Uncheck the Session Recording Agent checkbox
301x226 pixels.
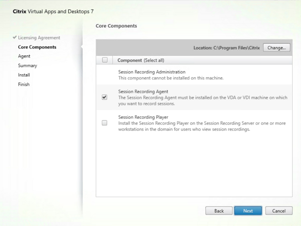104,97
